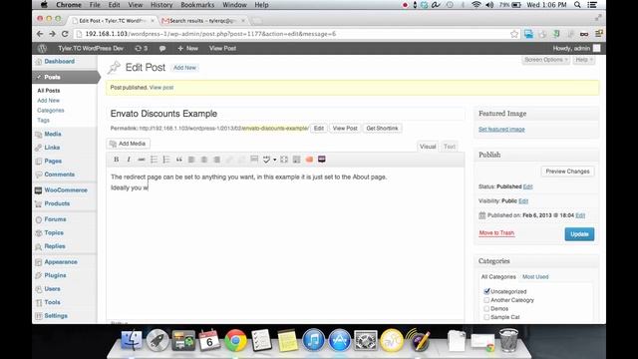Click Preview Changes button

567,172
